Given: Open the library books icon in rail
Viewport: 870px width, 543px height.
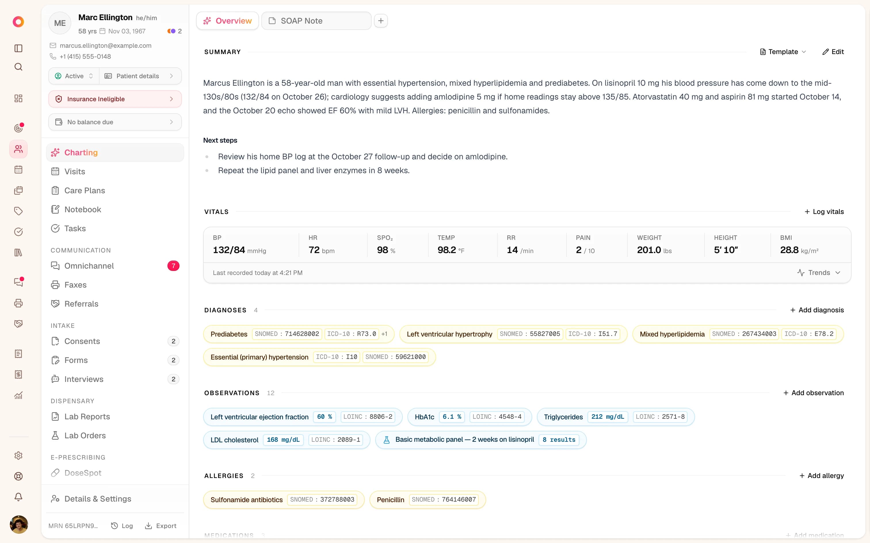Looking at the screenshot, I should pyautogui.click(x=18, y=253).
